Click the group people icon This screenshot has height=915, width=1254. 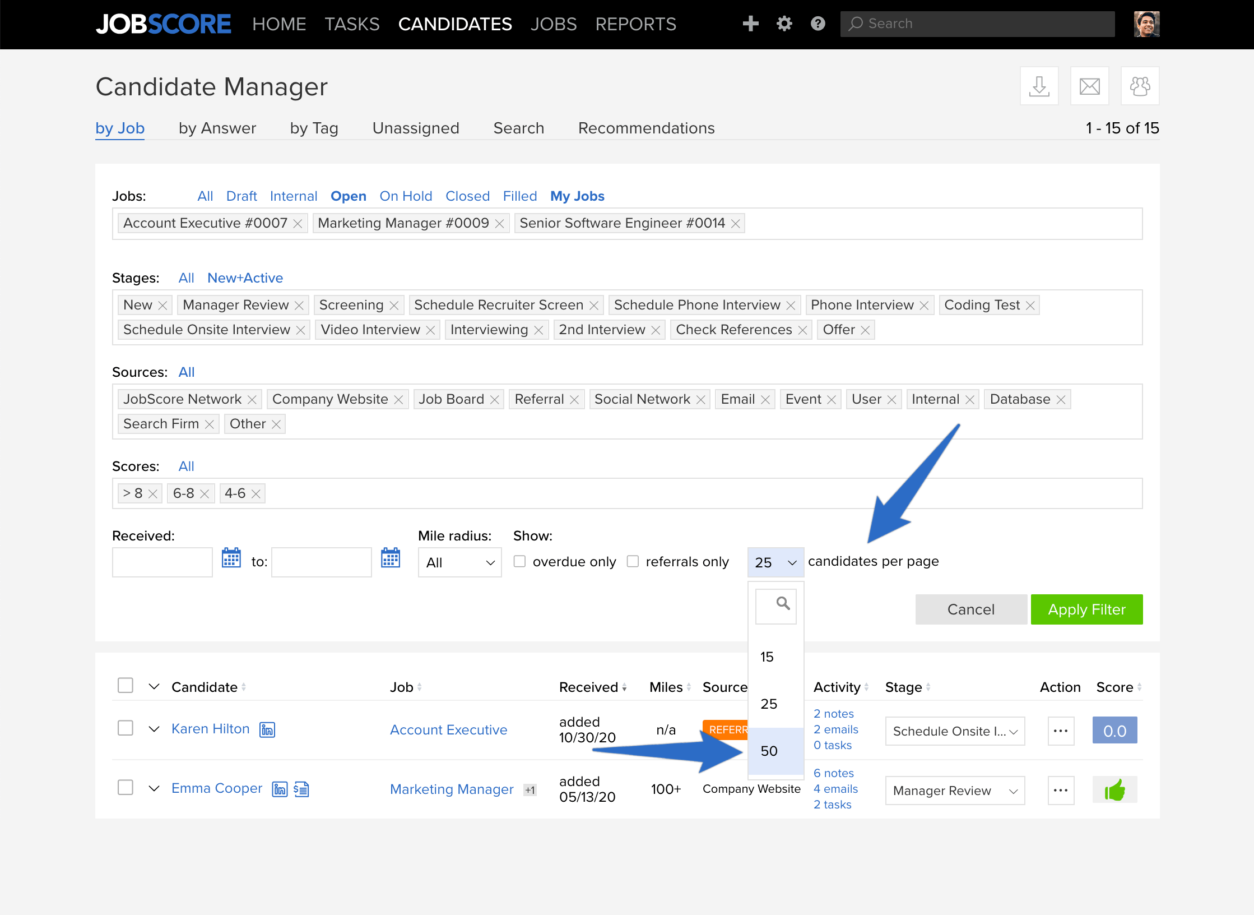click(x=1140, y=86)
